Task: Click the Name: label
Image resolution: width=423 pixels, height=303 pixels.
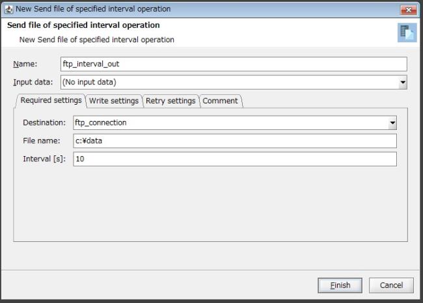Action: tap(25, 64)
